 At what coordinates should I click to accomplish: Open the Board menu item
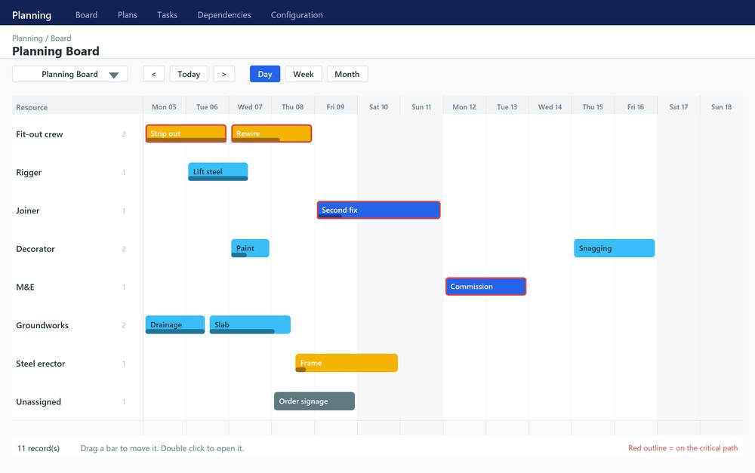[86, 15]
